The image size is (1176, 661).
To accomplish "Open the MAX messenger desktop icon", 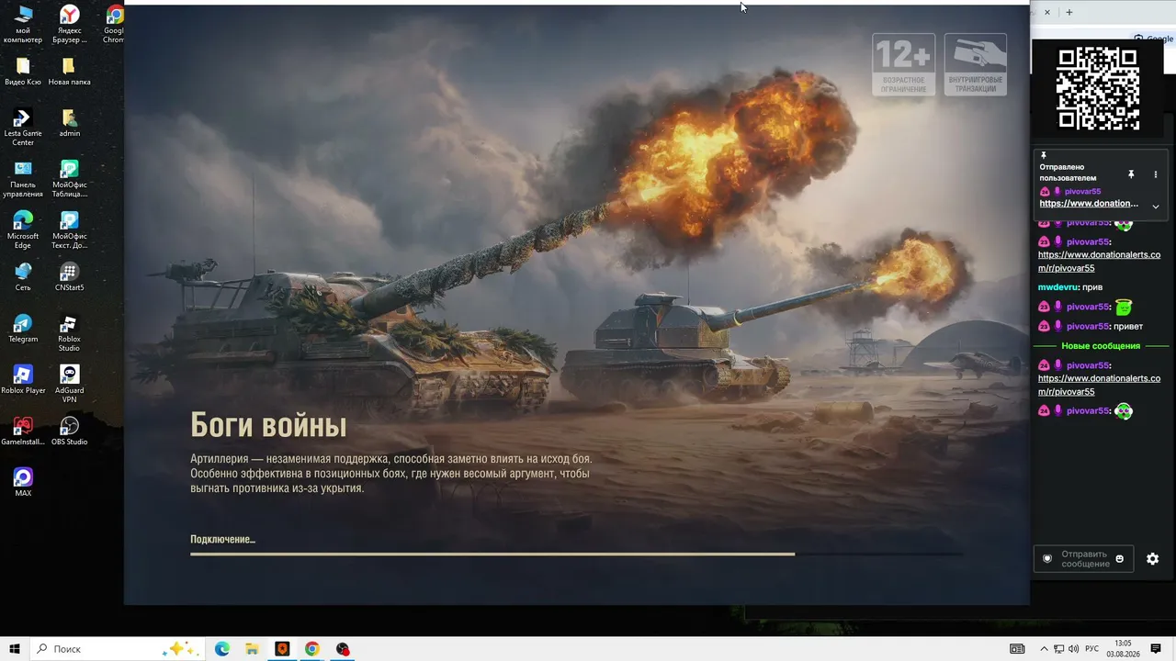I will pos(23,483).
